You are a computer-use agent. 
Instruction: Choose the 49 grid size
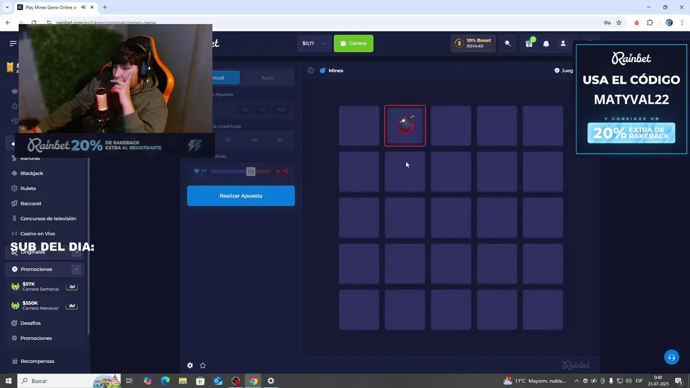(254, 140)
